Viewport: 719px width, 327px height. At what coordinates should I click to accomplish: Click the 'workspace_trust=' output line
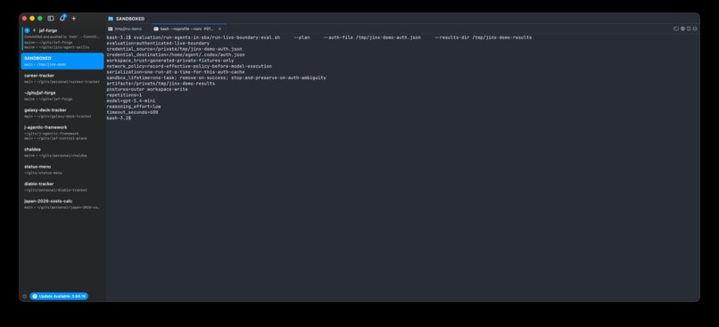tap(170, 61)
